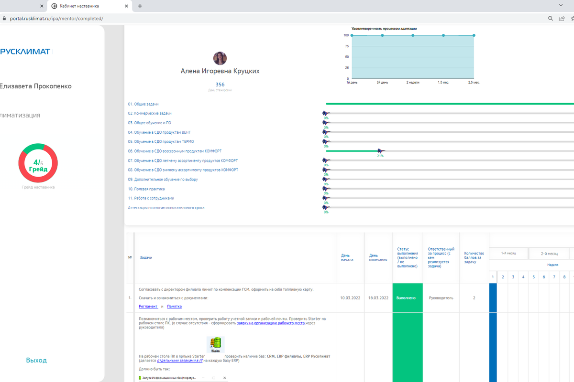Screen dimensions: 574x382
Task: Open the Регламент document link
Action: pos(148,307)
